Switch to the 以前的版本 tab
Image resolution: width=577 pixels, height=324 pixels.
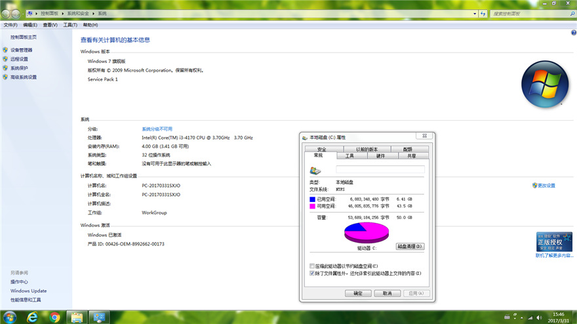point(367,149)
